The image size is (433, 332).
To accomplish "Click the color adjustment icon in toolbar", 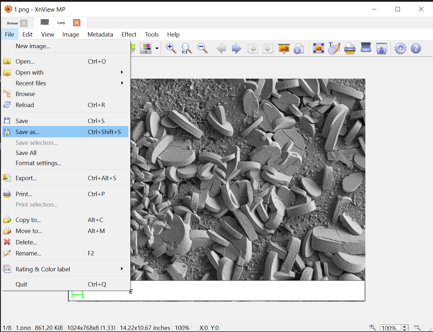I will click(146, 48).
